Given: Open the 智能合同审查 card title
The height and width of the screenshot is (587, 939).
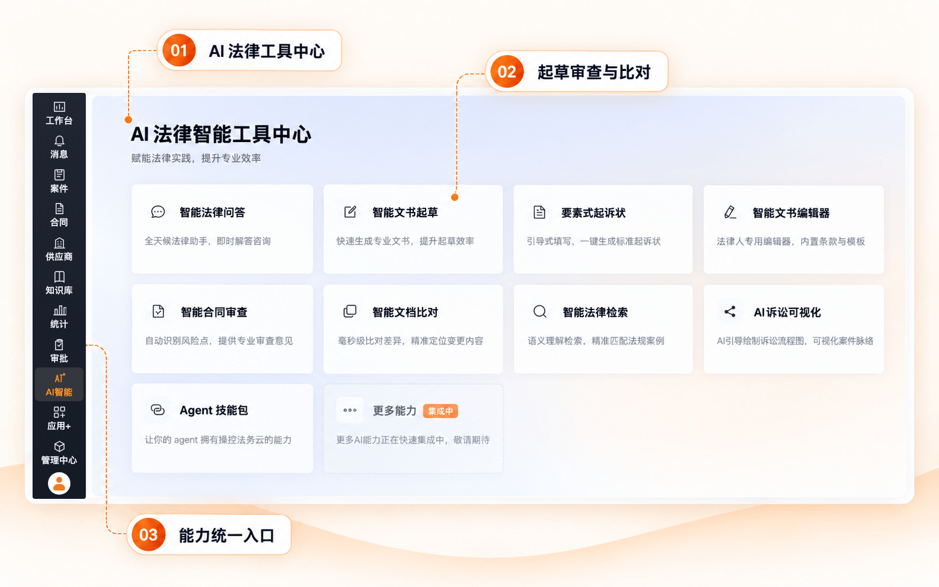Looking at the screenshot, I should pyautogui.click(x=214, y=312).
